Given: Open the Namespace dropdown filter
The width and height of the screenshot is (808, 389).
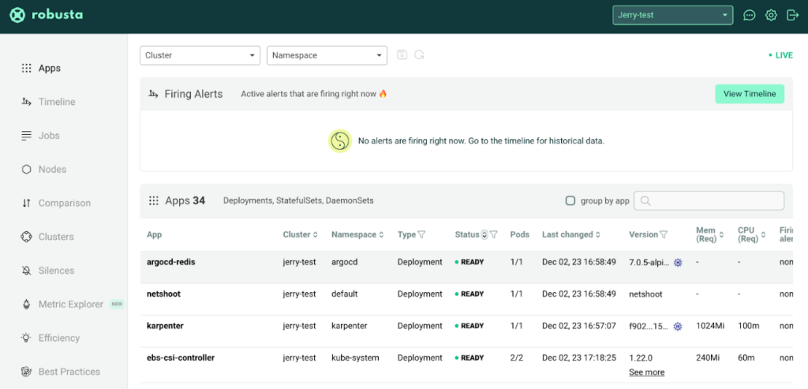Looking at the screenshot, I should pos(327,55).
